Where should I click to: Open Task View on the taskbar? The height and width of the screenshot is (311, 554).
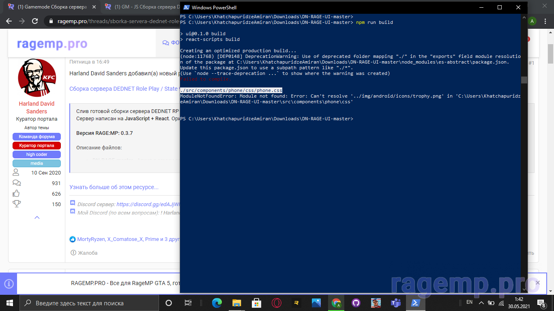click(x=188, y=303)
